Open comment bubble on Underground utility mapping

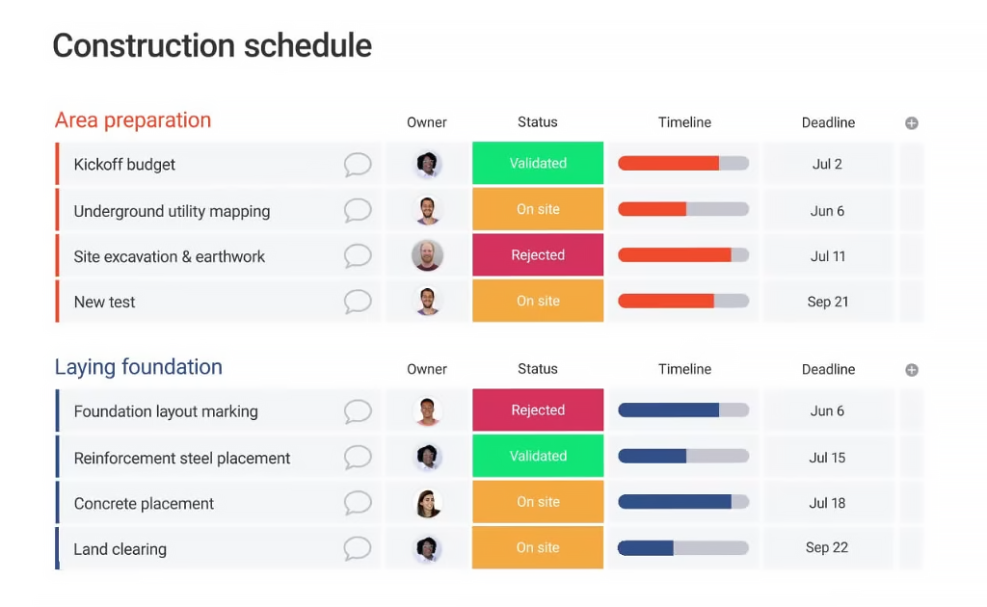358,210
